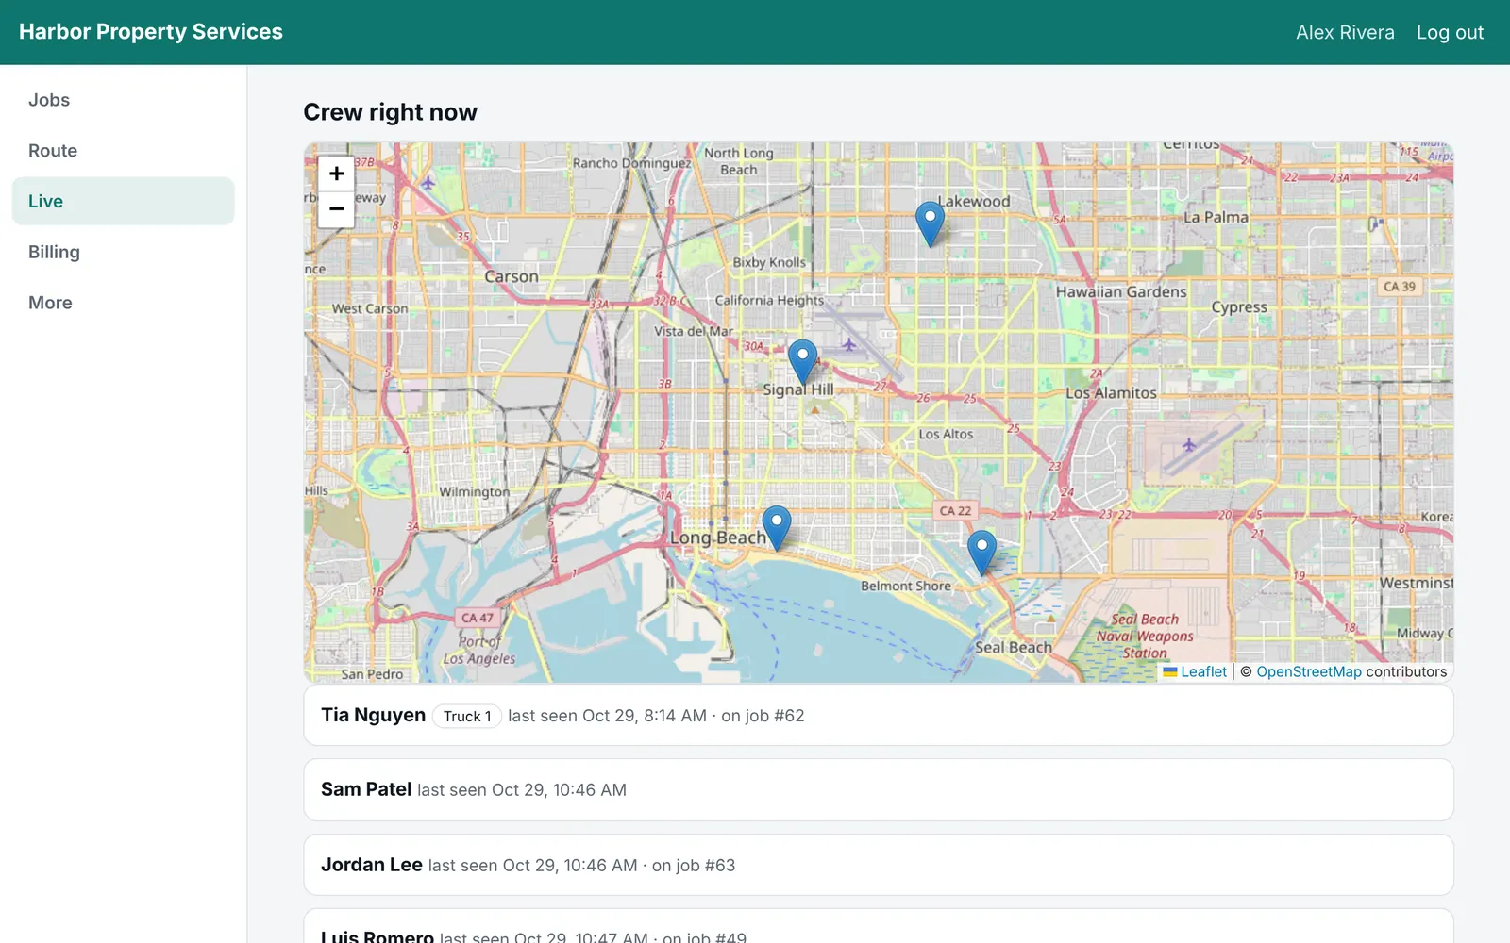This screenshot has height=943, width=1510.
Task: Click the Harbor Property Services title
Action: click(x=151, y=32)
